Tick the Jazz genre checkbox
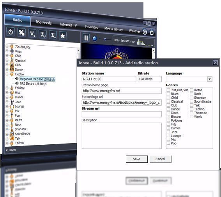The image size is (221, 197). pyautogui.click(x=168, y=132)
